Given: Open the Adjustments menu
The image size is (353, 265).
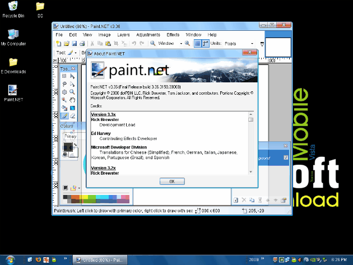Looking at the screenshot, I should click(x=148, y=35).
